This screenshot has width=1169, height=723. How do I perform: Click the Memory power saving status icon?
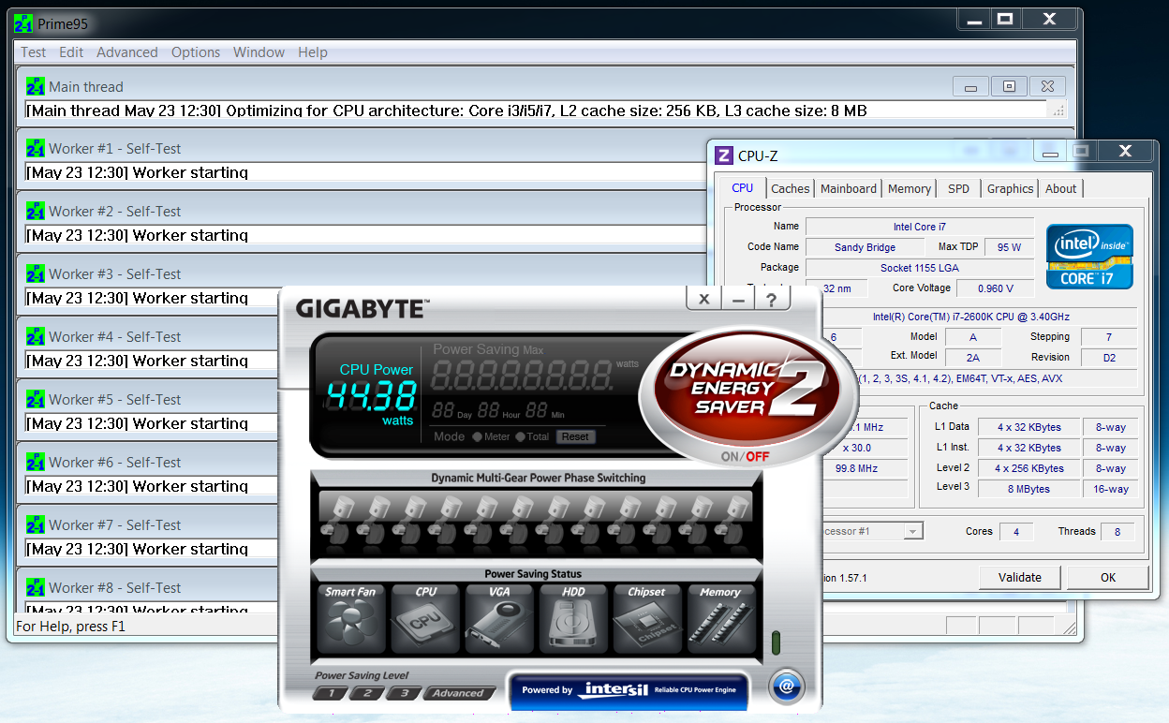[720, 619]
